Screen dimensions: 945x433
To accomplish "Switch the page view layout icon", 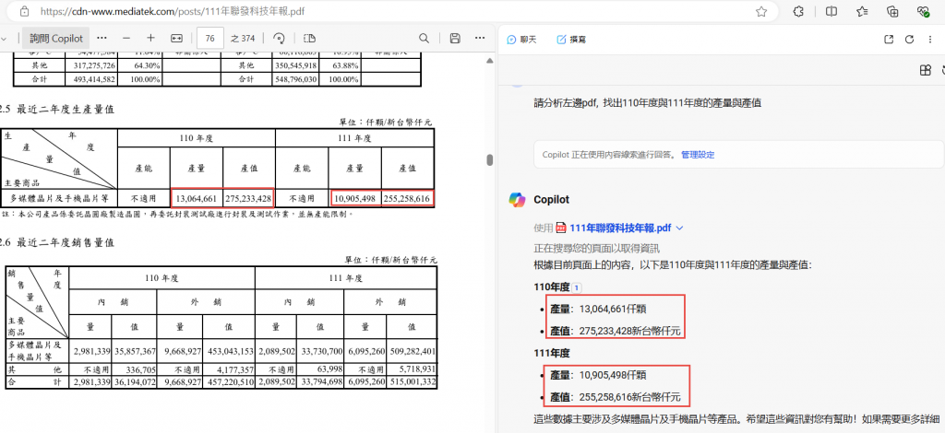I will (x=310, y=39).
